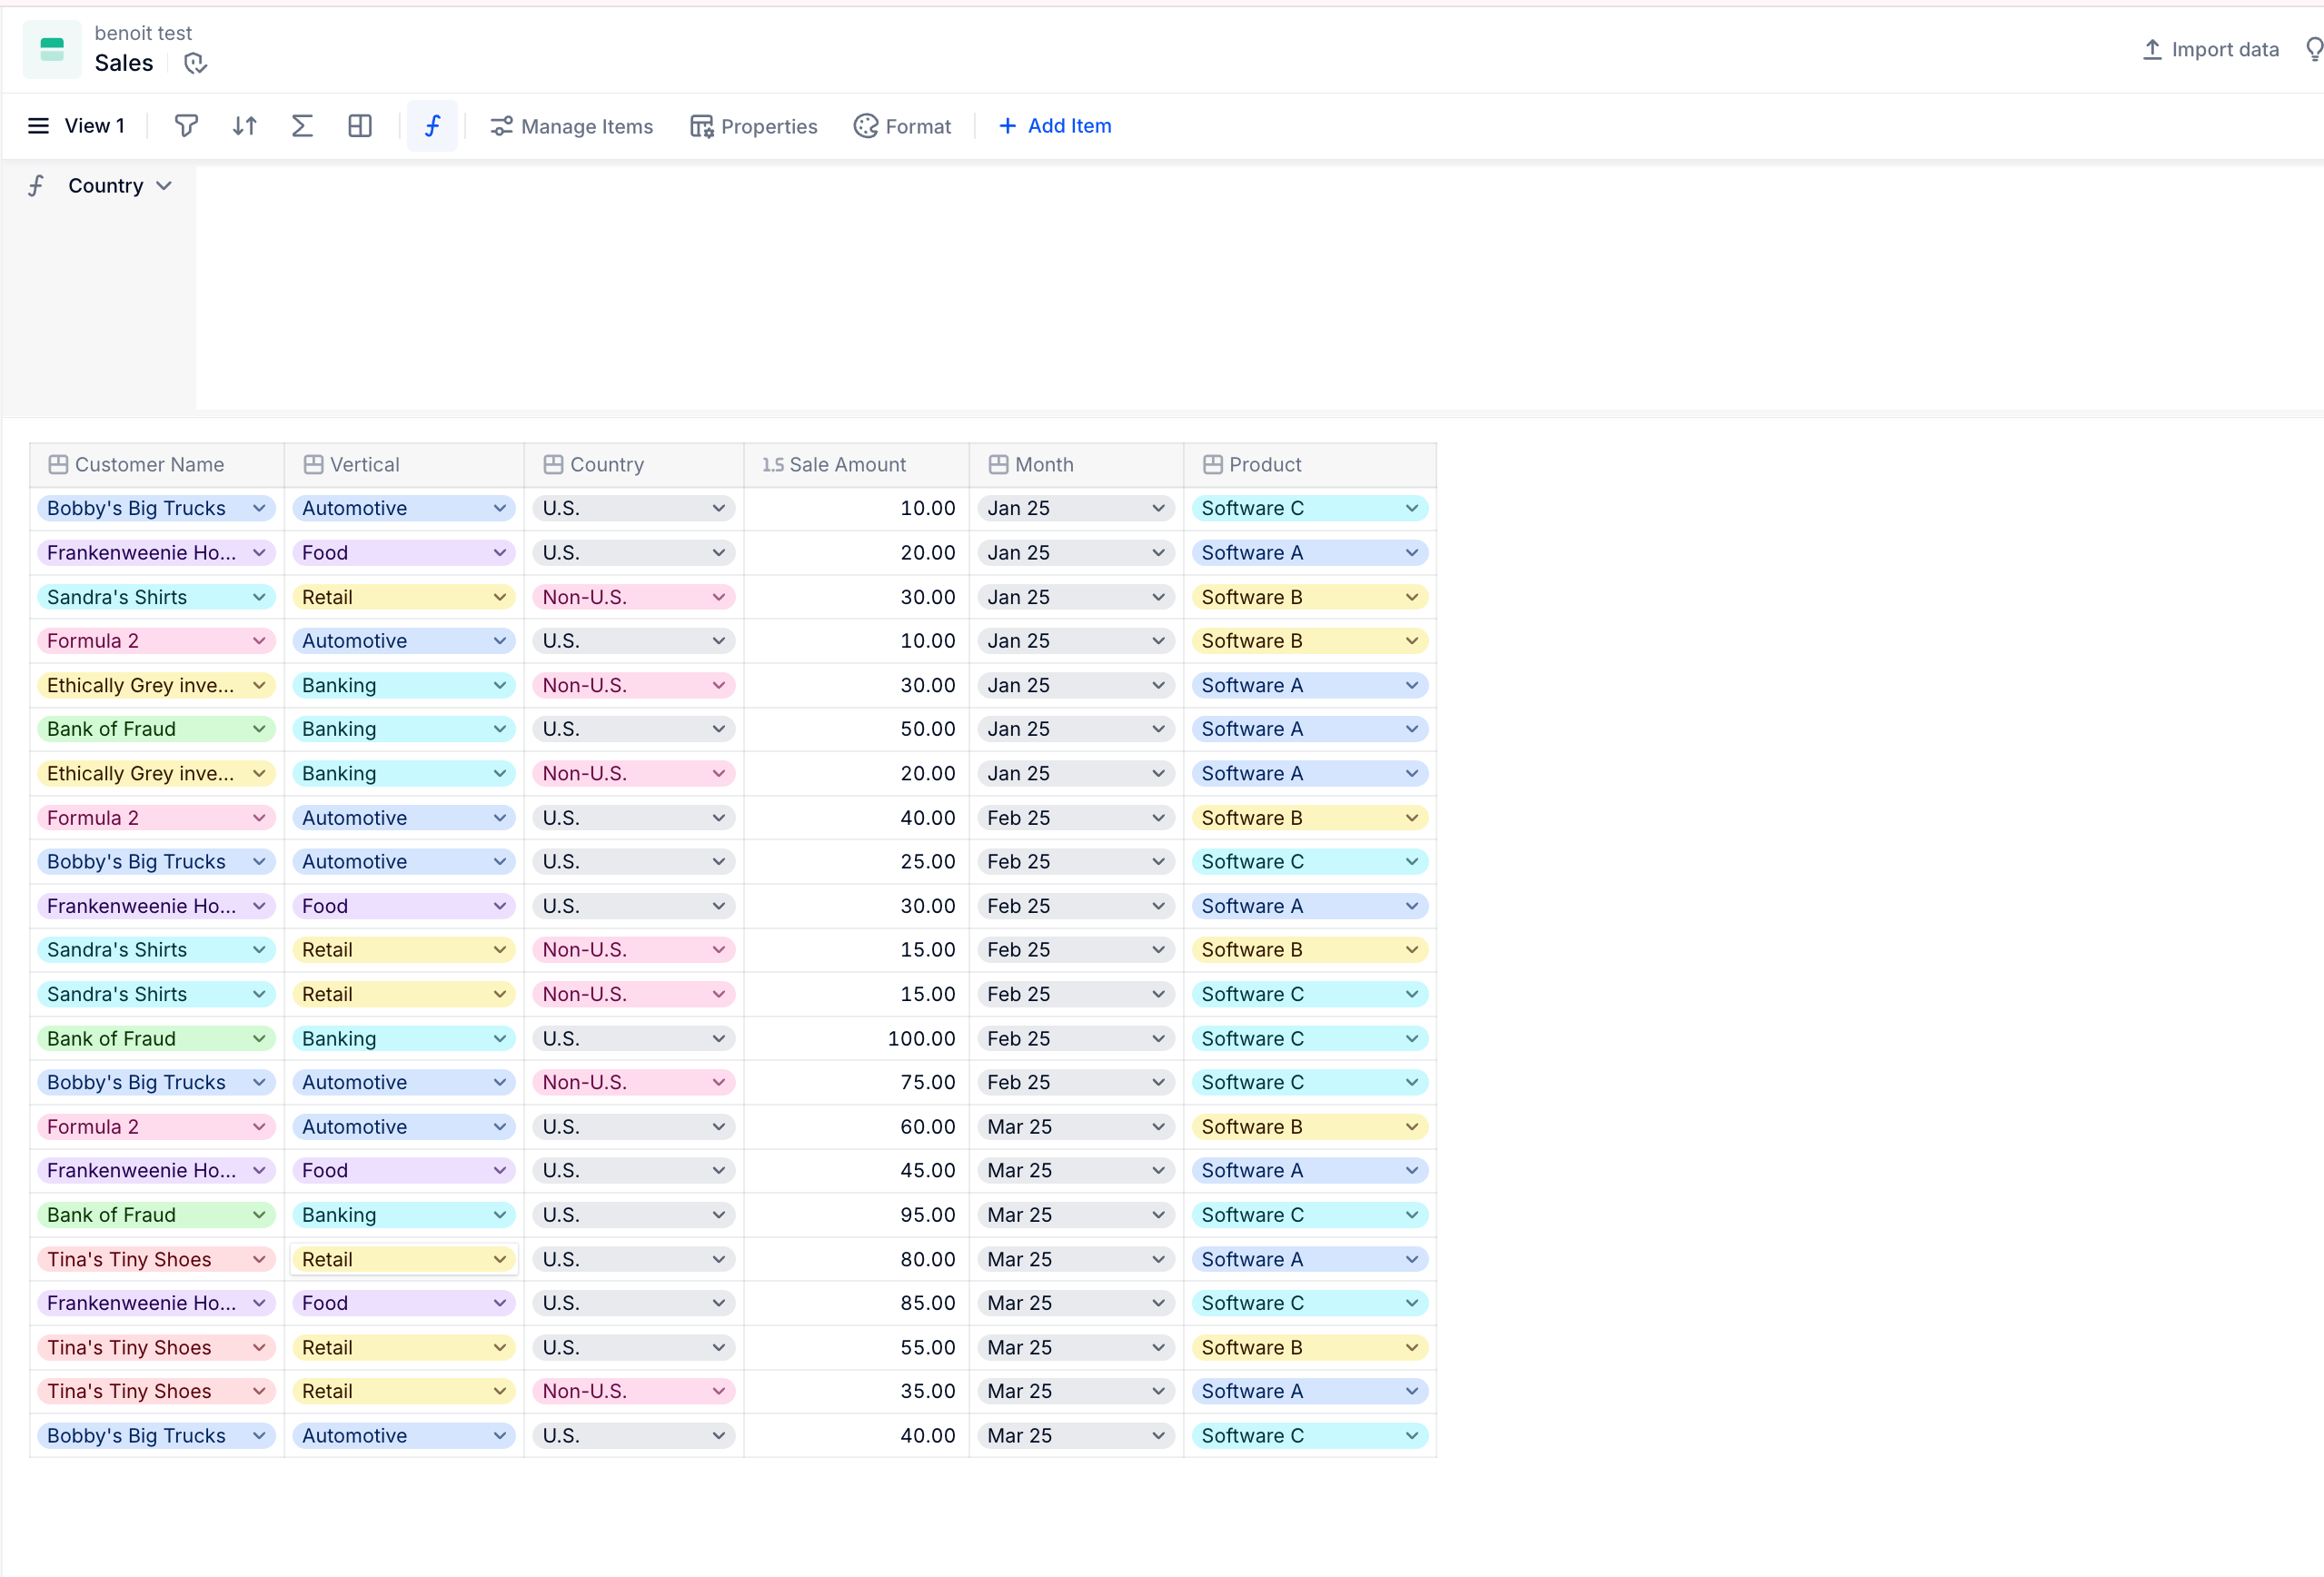Open Automotive dropdown in 40.00 Feb 25 row
The width and height of the screenshot is (2324, 1577).
[x=404, y=818]
